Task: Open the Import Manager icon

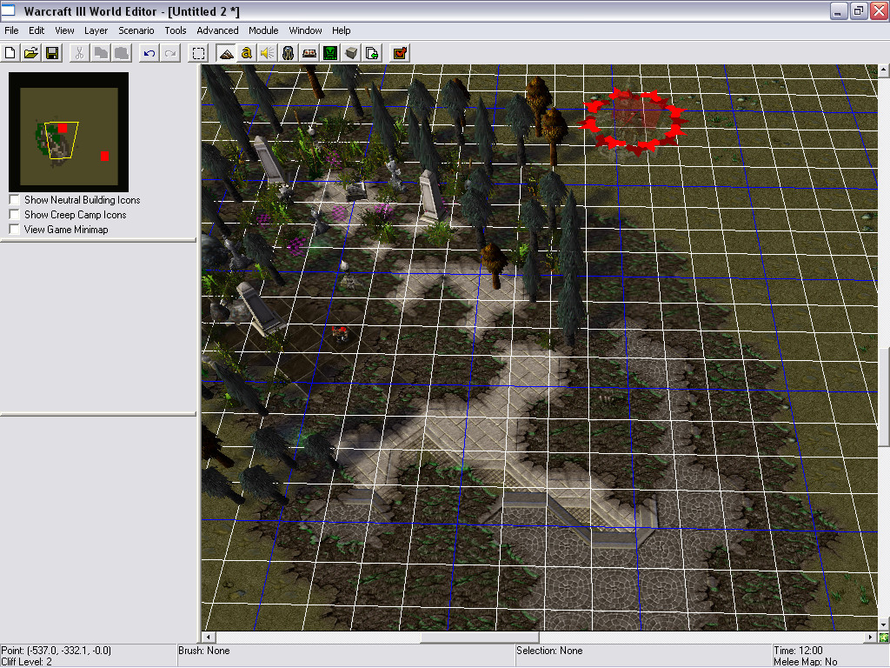Action: coord(372,53)
